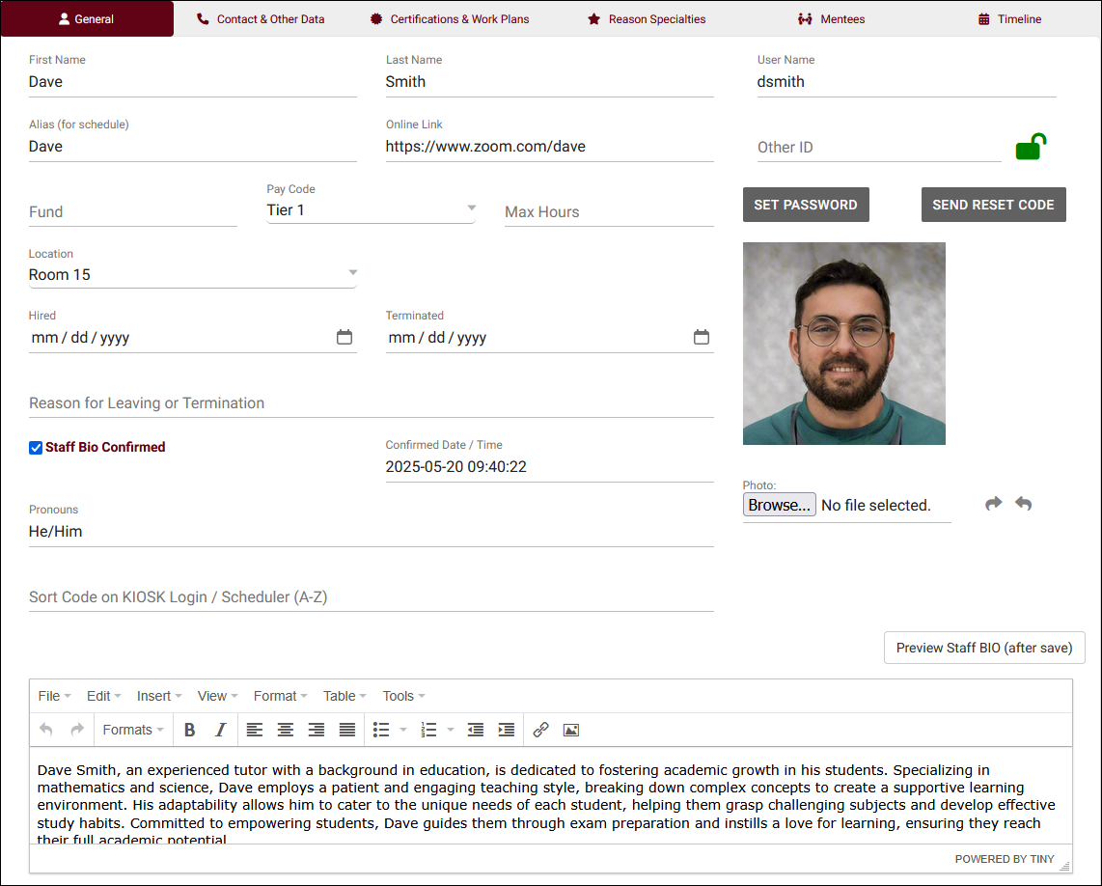
Task: Click the SEND RESET CODE button
Action: point(994,205)
